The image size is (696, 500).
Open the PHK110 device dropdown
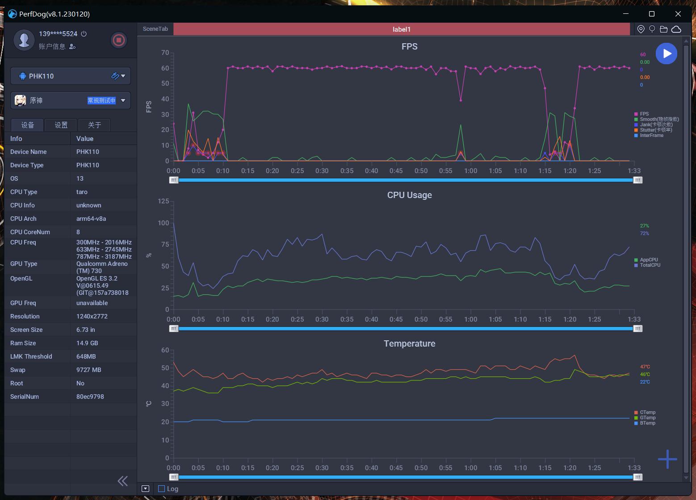pos(123,76)
